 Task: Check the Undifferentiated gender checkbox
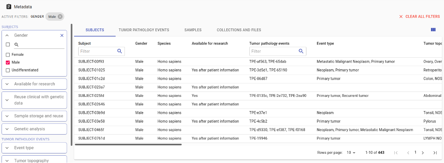coord(8,70)
